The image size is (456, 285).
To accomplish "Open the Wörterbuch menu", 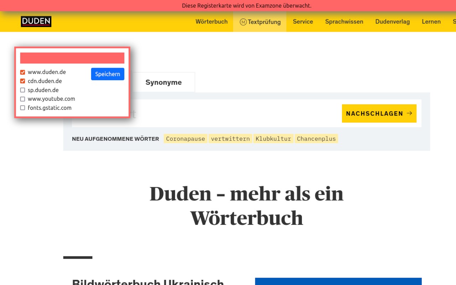I will 212,22.
